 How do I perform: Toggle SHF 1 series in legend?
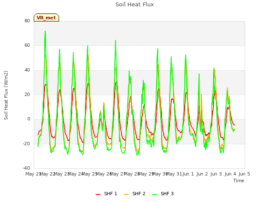[x=106, y=194]
